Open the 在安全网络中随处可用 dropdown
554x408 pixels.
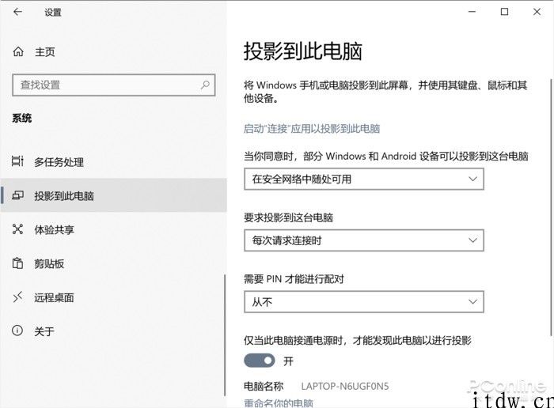pyautogui.click(x=364, y=179)
